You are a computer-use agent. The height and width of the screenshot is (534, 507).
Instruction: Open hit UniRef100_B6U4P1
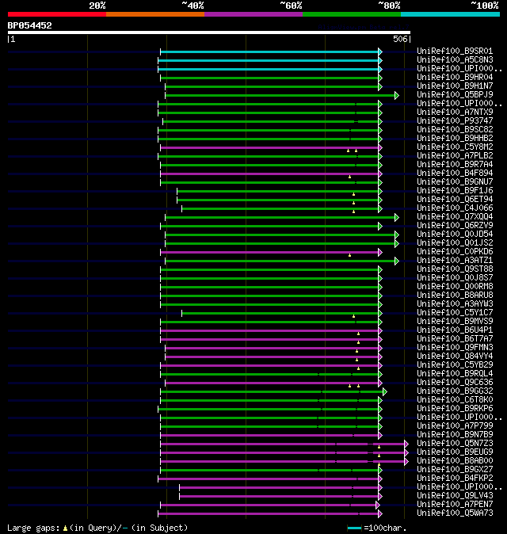click(455, 330)
